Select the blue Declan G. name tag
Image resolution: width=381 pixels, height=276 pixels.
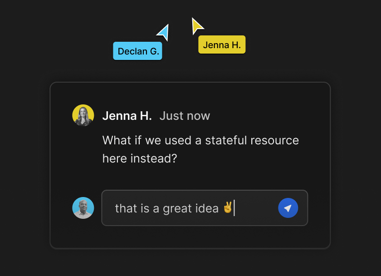pyautogui.click(x=137, y=51)
